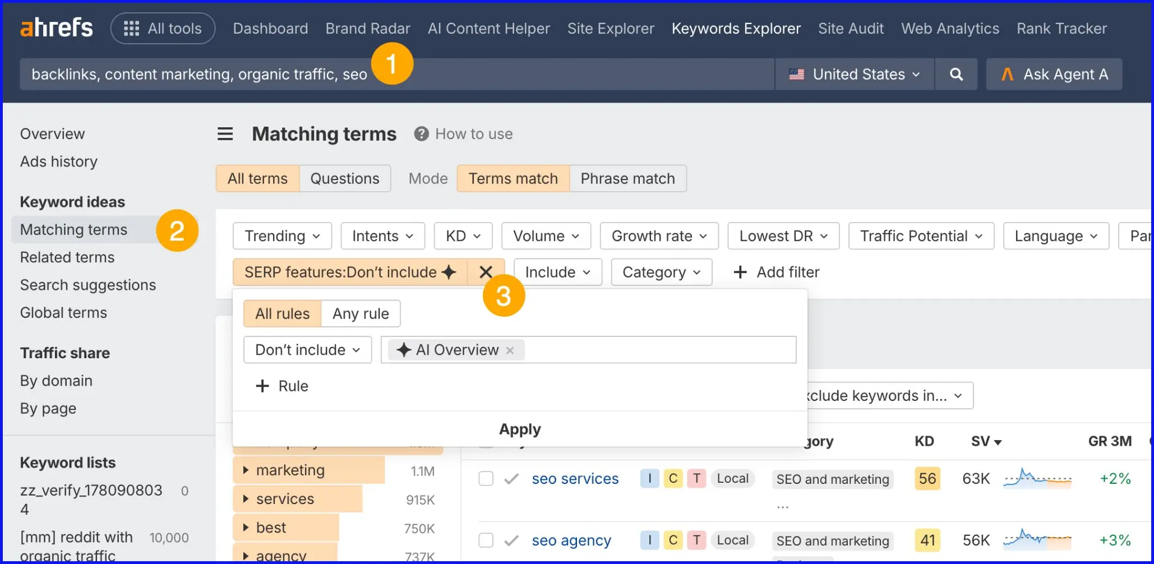
Task: Select the All terms tab
Action: [257, 178]
